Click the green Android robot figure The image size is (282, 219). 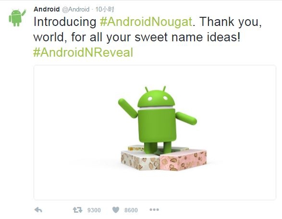157,120
